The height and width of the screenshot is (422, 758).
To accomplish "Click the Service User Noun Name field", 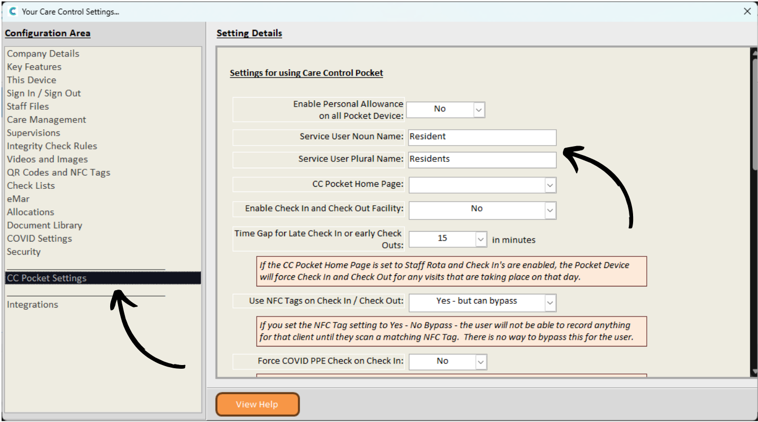I will click(482, 137).
